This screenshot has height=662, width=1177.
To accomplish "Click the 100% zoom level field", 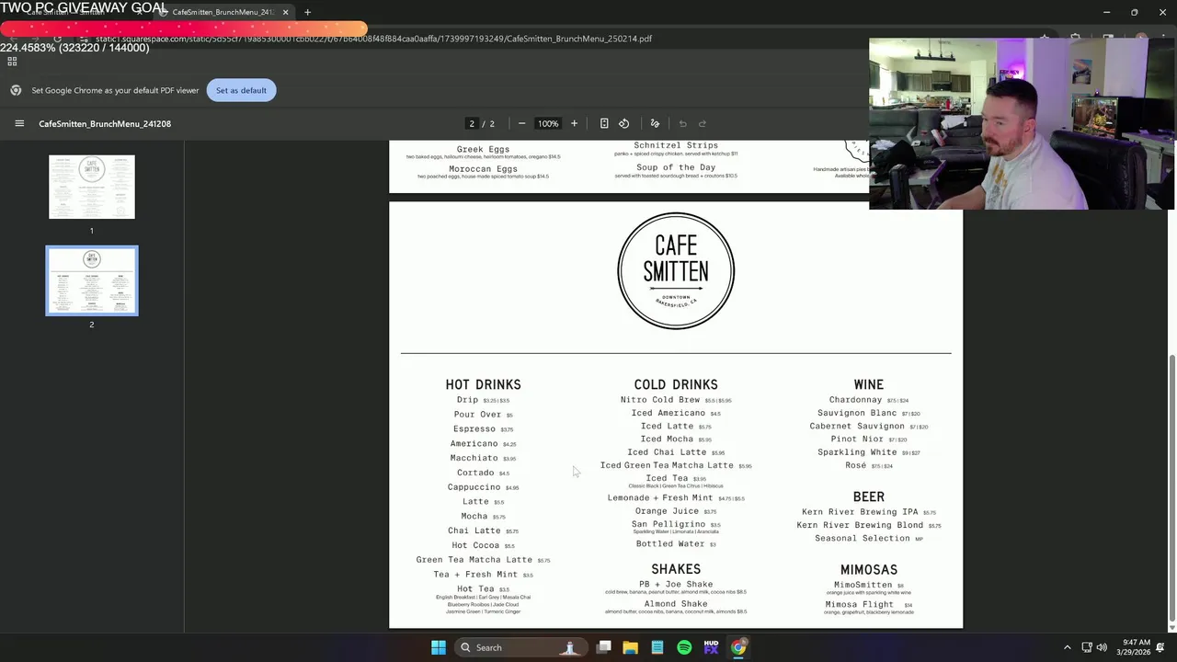I will click(x=548, y=123).
